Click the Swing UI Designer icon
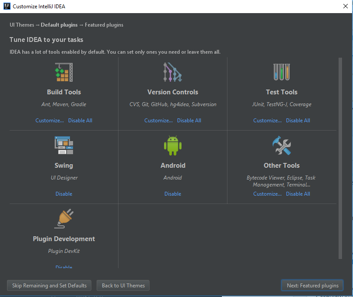The image size is (353, 297). point(64,145)
